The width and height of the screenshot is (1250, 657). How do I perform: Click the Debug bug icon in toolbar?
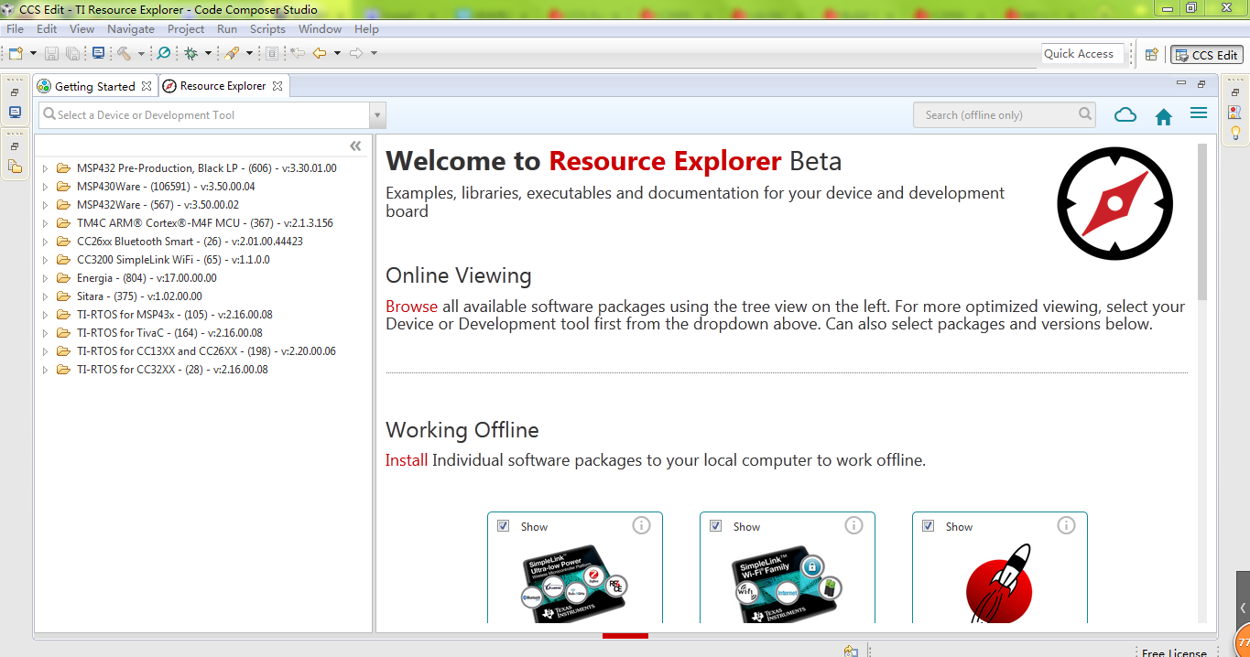coord(190,54)
